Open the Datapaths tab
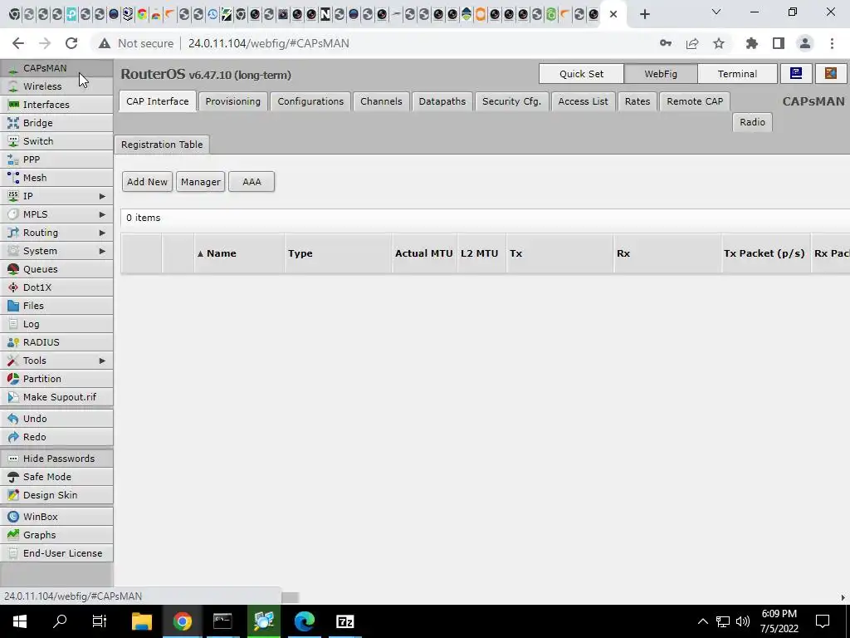Viewport: 850px width, 638px height. [442, 101]
